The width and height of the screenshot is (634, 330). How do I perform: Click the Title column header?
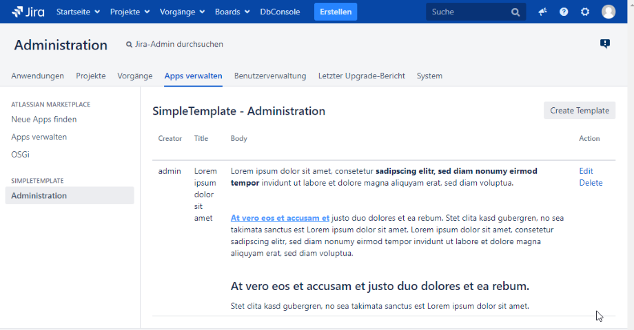pos(201,138)
